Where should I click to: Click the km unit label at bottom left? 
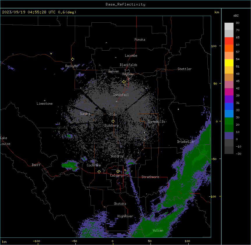4,242
